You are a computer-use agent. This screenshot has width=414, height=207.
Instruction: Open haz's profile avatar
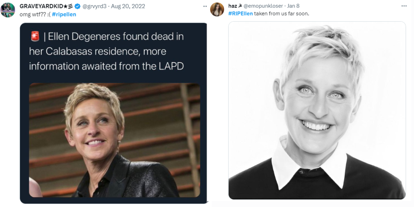217,9
